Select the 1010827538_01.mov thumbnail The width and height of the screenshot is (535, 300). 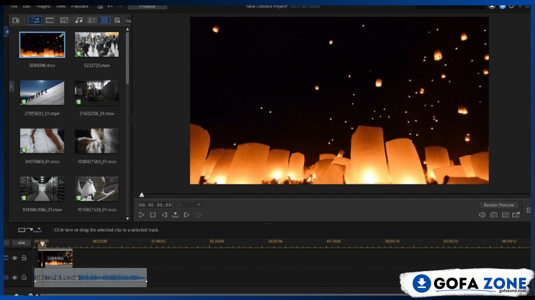tap(97, 189)
